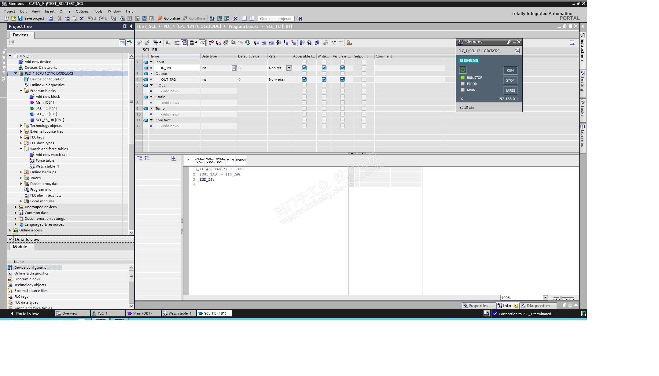Toggle OUT_TAG Writable checkbox

coord(324,79)
